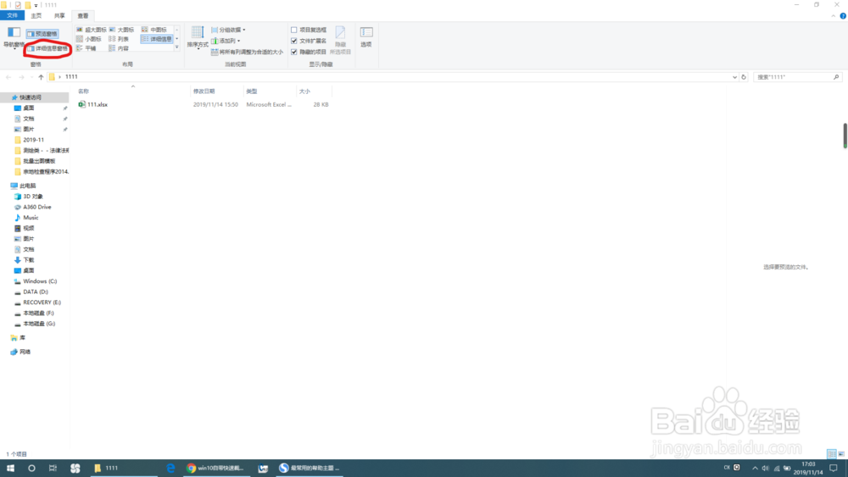Toggle the 预览窗格 preview pane
This screenshot has width=848, height=477.
point(42,34)
